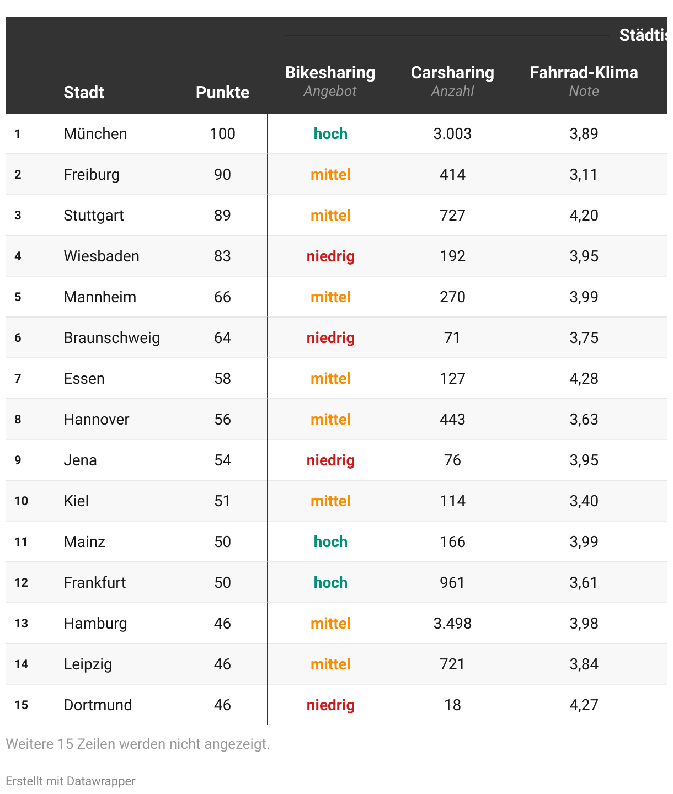Select the München city cell
673x794 pixels.
pyautogui.click(x=95, y=133)
